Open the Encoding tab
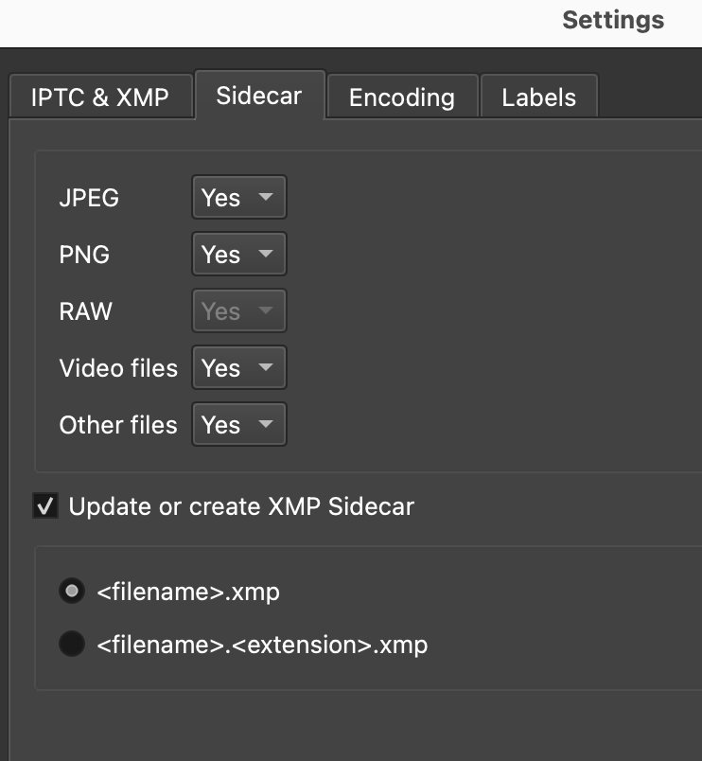The width and height of the screenshot is (702, 761). (x=401, y=97)
